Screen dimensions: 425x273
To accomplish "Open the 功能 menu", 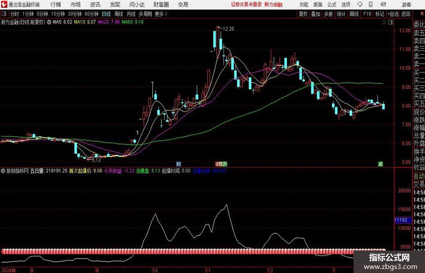I will point(304,4).
